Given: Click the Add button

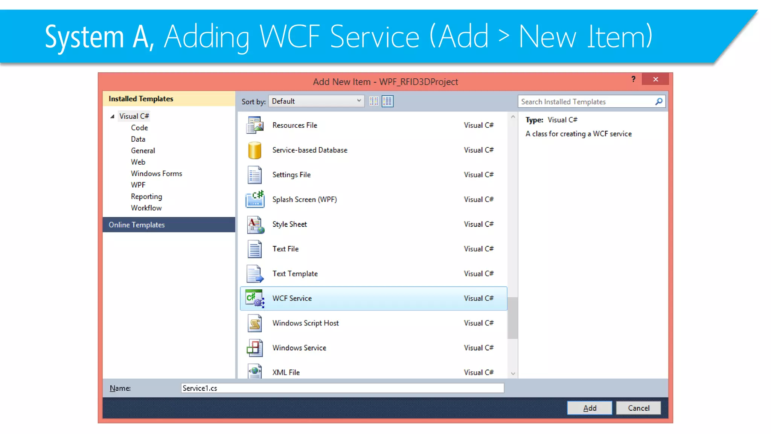Looking at the screenshot, I should [590, 408].
